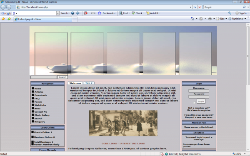Click the site Search button under banner
This screenshot has width=250, height=156.
coord(62,77)
